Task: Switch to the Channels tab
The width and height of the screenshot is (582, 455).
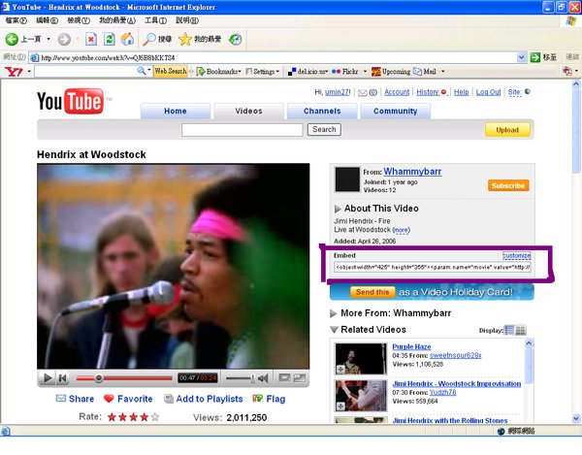Action: pos(322,111)
